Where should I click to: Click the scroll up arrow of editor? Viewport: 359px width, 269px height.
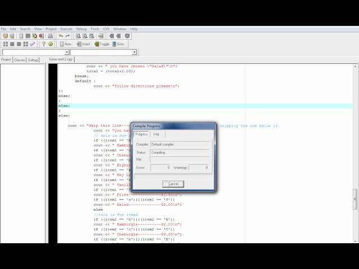point(355,67)
